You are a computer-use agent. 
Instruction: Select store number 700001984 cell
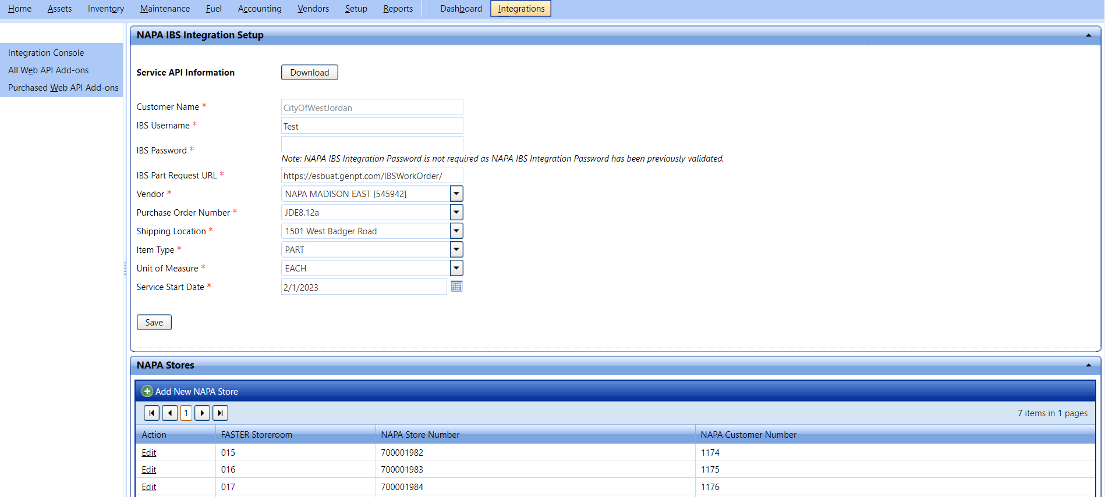click(535, 487)
